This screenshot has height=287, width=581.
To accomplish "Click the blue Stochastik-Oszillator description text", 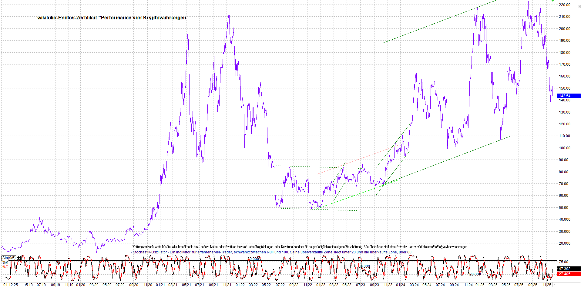I will click(272, 252).
